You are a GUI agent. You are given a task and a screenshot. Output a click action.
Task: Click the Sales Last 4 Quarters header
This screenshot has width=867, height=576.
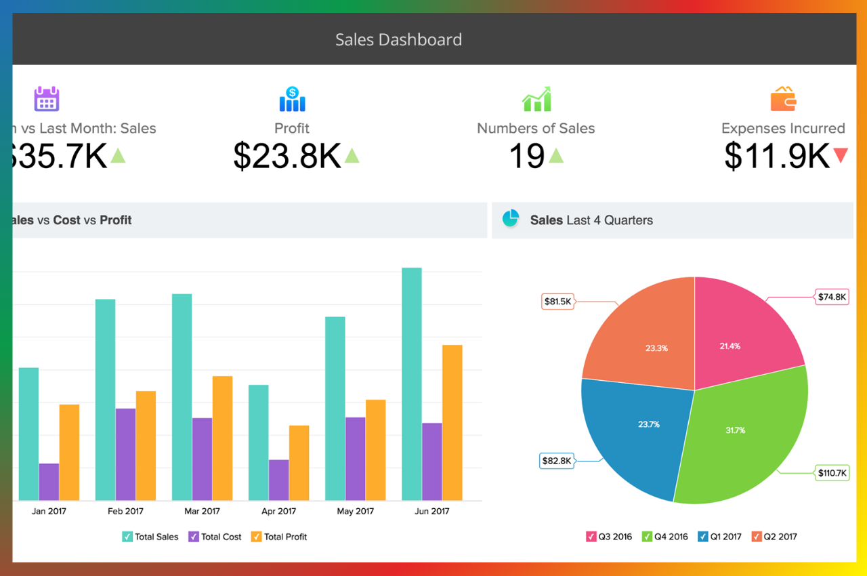[591, 220]
